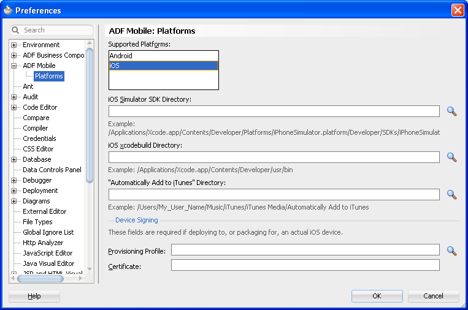This screenshot has height=310, width=468.
Task: Open the Credentials preferences category
Action: tap(39, 138)
